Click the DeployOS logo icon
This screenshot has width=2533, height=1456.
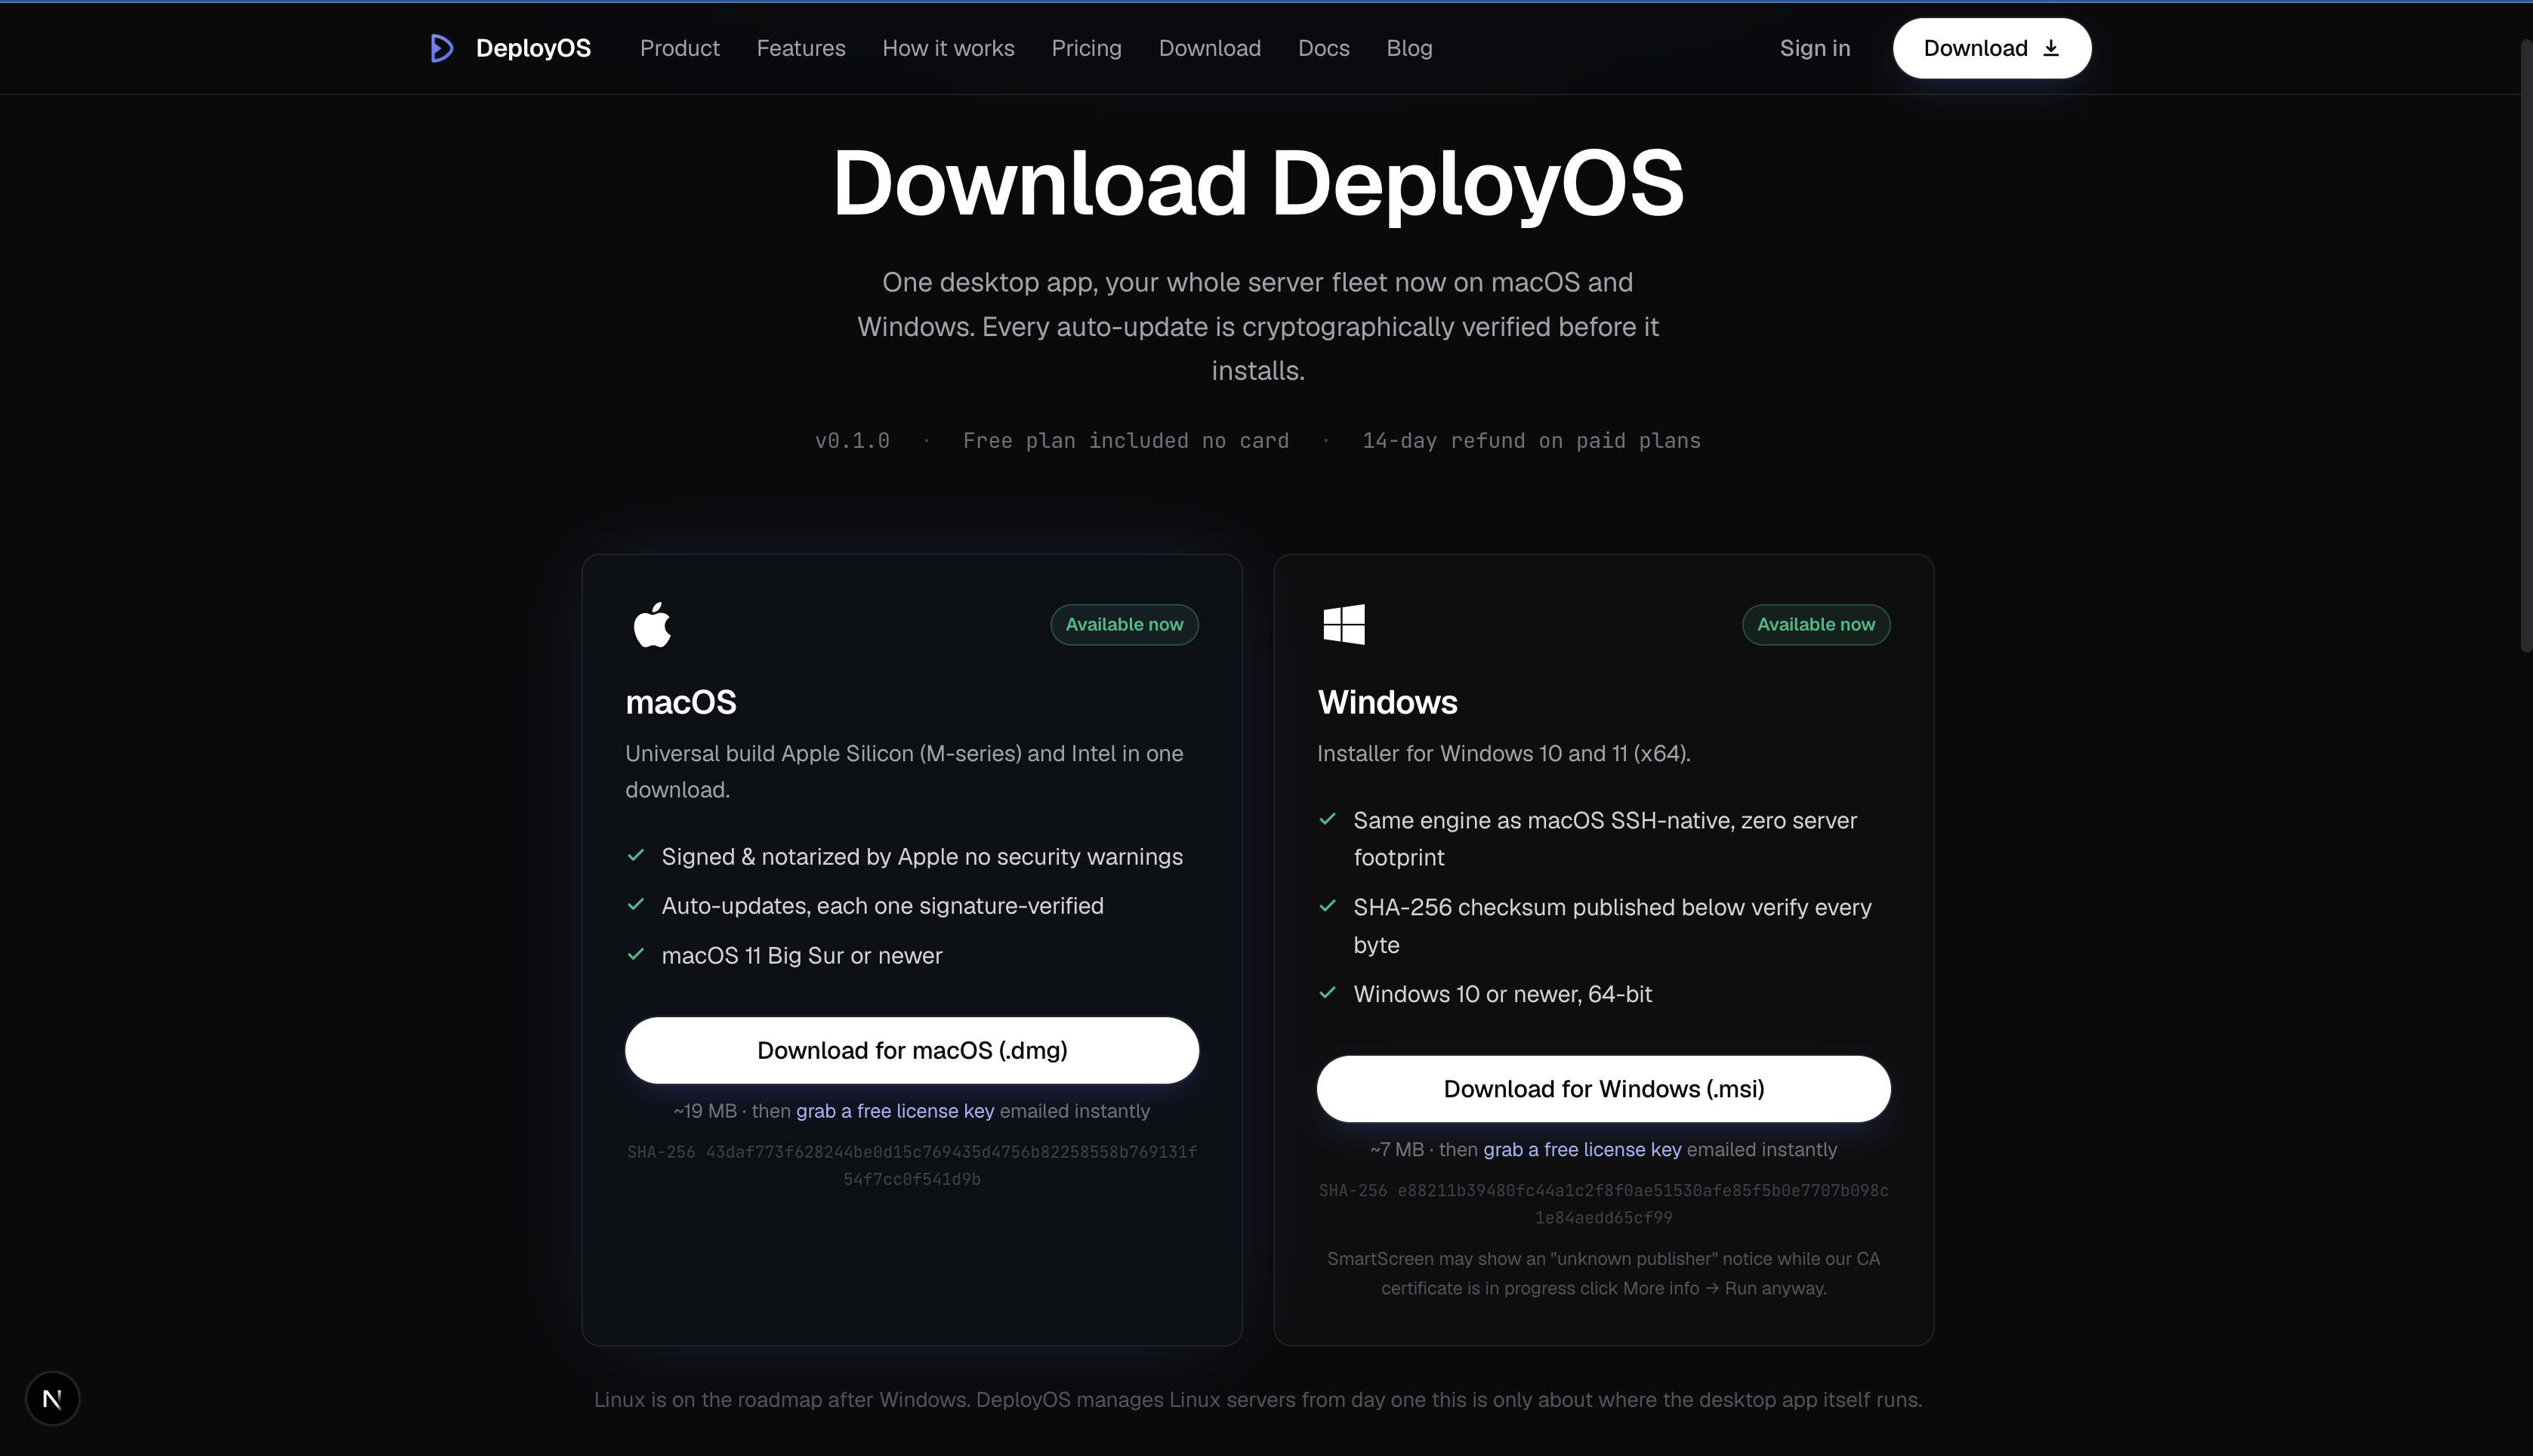pyautogui.click(x=441, y=48)
